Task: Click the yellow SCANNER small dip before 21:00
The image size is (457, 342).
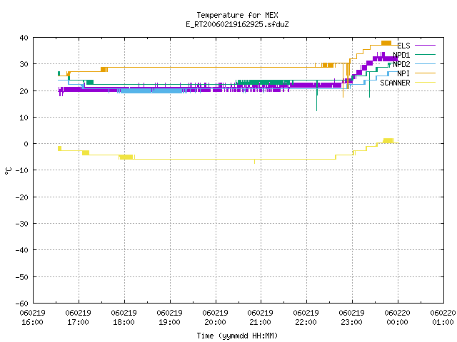Action: click(254, 162)
